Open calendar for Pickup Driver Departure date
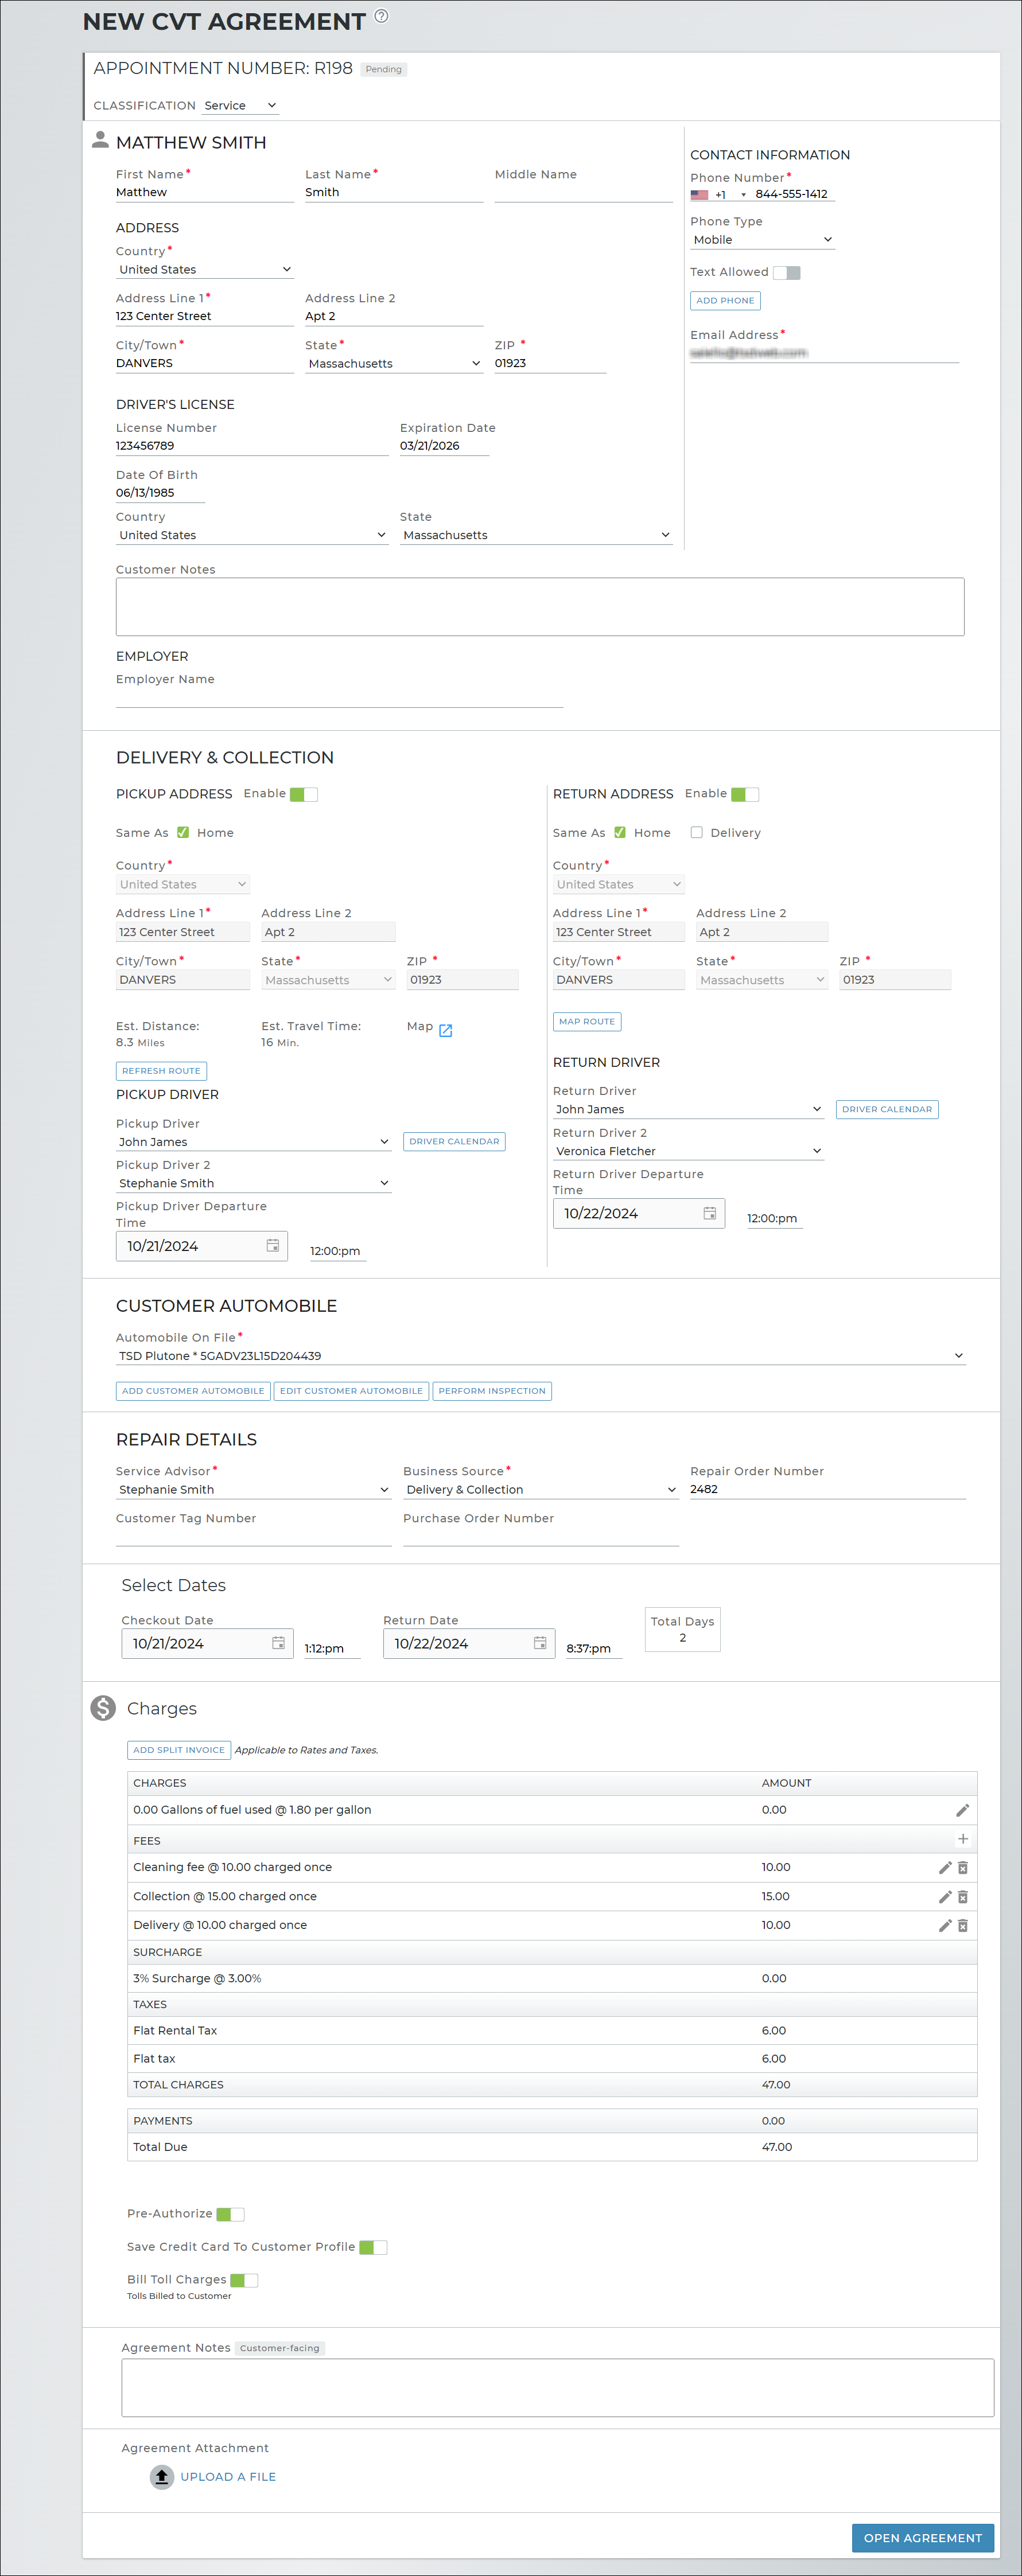Screen dimensions: 1022x2576 (272, 1245)
